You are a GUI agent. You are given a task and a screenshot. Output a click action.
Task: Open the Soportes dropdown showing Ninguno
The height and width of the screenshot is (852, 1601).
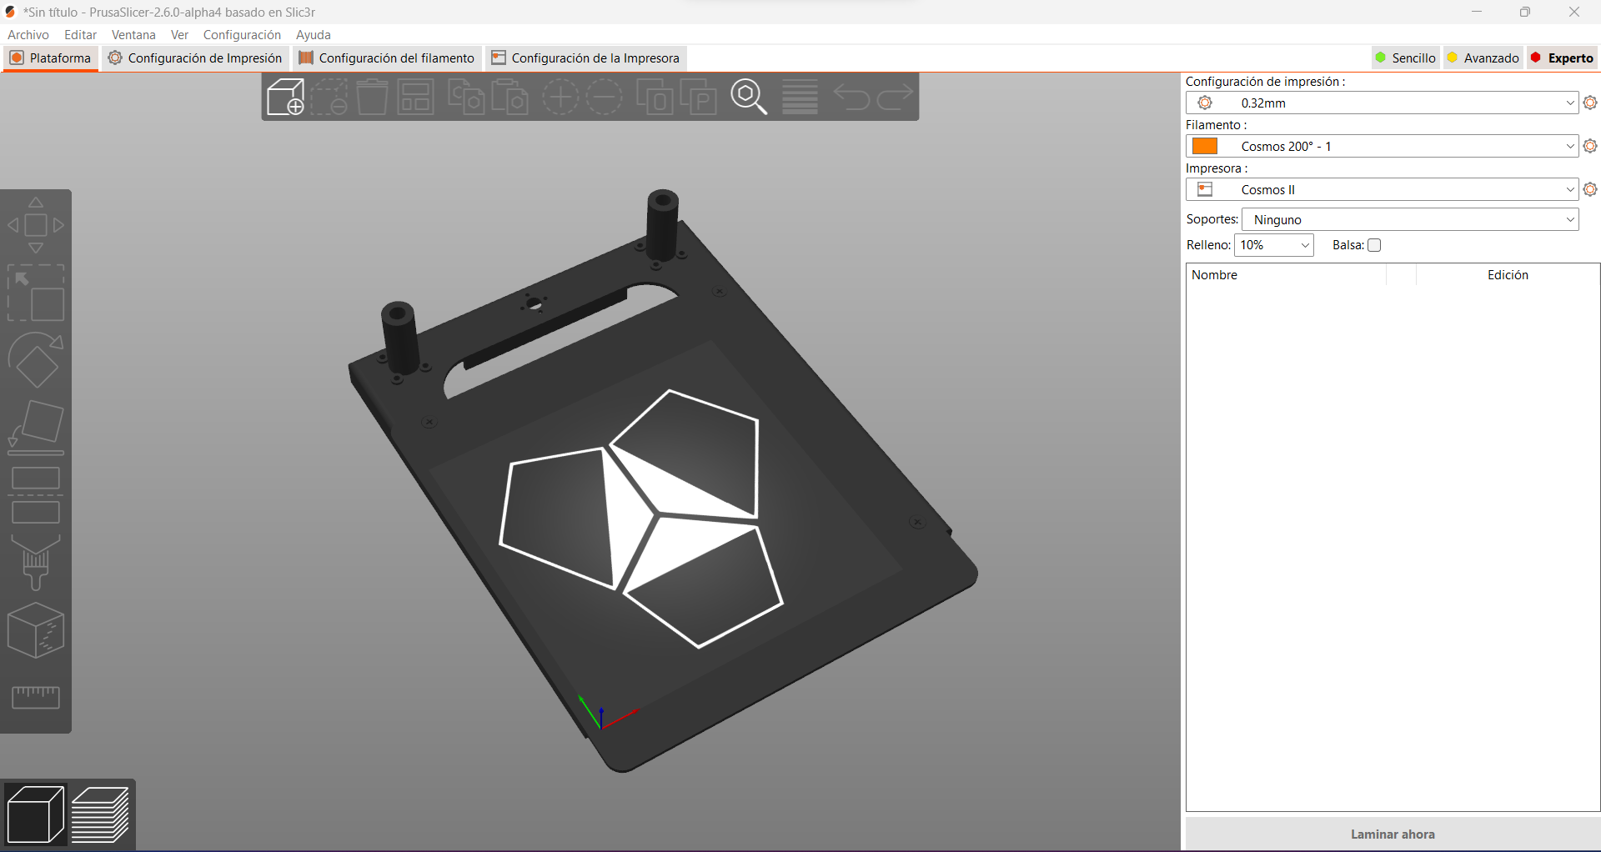1410,219
